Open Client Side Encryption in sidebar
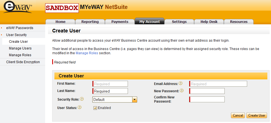The image size is (271, 123). click(23, 62)
